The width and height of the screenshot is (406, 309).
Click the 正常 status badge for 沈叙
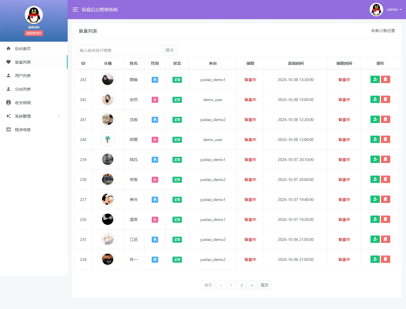coord(177,120)
